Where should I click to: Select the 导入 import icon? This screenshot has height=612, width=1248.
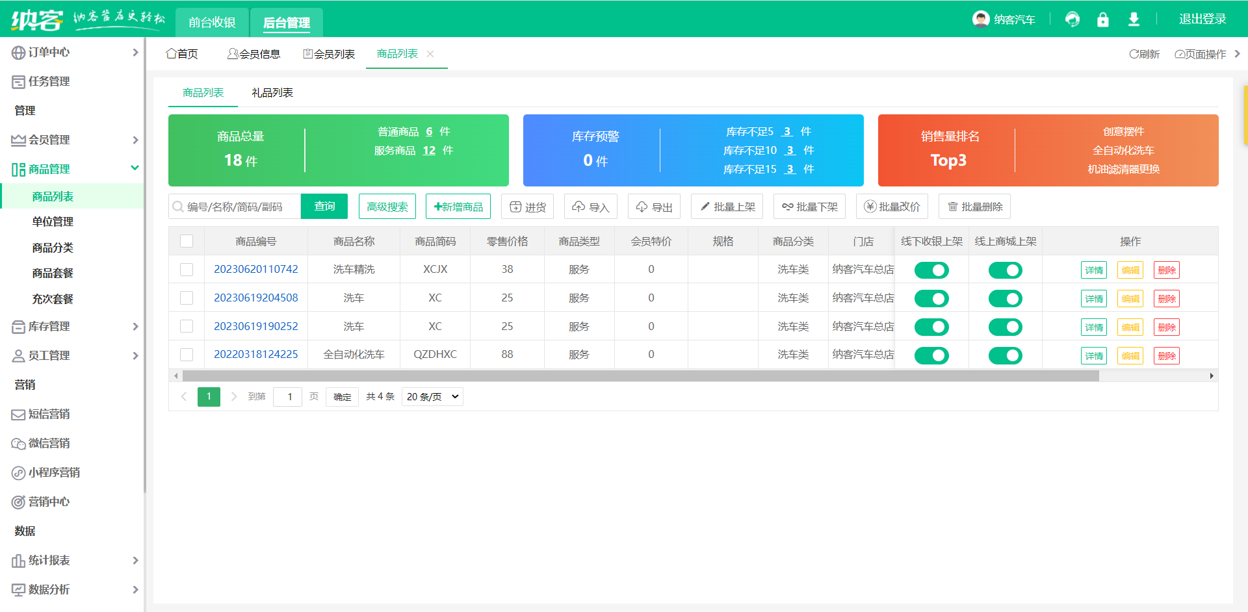pyautogui.click(x=590, y=206)
